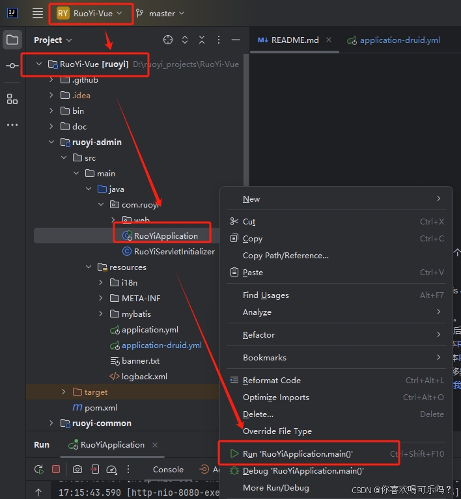Expand the META-INF folder

[x=101, y=298]
